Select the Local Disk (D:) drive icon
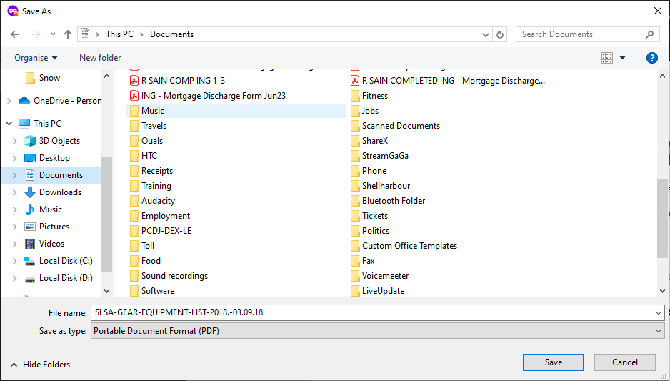This screenshot has height=381, width=670. pyautogui.click(x=30, y=279)
